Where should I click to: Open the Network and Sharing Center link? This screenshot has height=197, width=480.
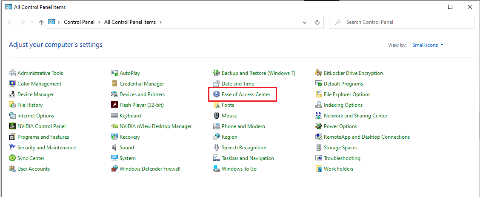click(x=356, y=116)
